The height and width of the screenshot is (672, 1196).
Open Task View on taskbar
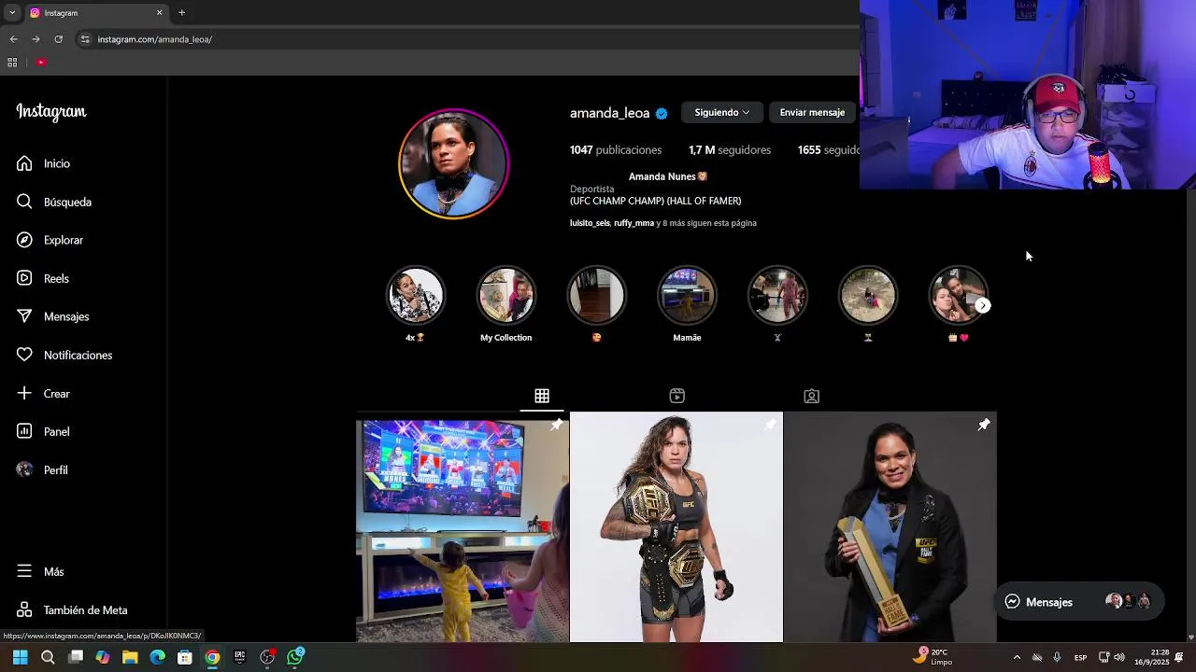pyautogui.click(x=76, y=657)
